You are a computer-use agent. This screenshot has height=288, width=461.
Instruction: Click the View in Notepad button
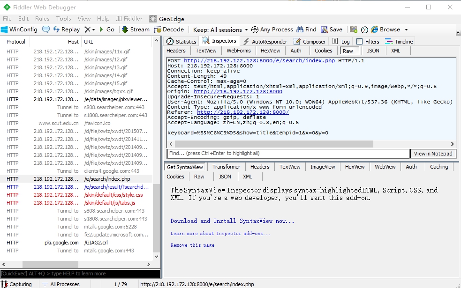tap(433, 154)
